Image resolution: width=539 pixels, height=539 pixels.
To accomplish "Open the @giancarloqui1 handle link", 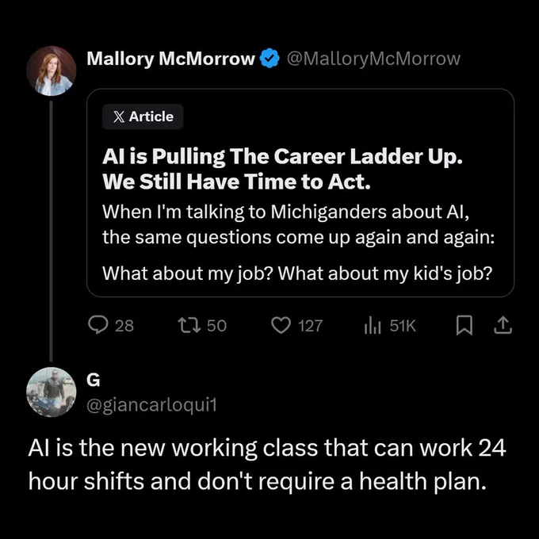I will 151,405.
